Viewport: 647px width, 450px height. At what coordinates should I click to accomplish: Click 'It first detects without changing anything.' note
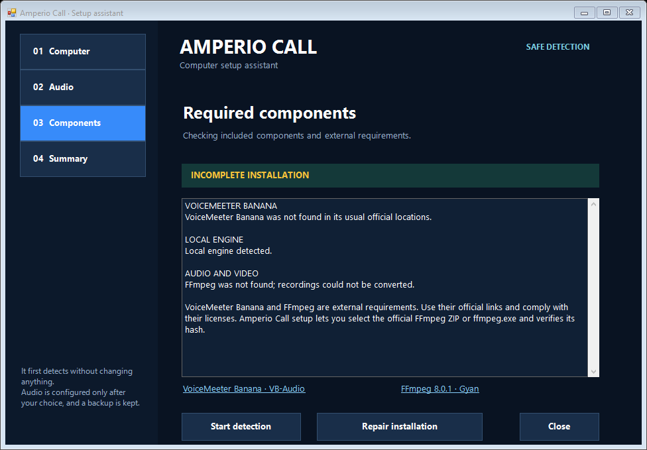[77, 376]
